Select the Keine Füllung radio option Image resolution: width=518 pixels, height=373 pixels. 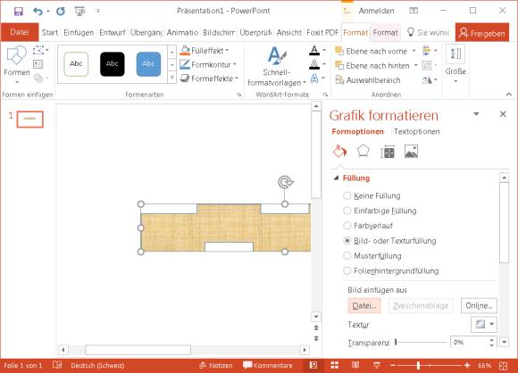[x=347, y=195]
